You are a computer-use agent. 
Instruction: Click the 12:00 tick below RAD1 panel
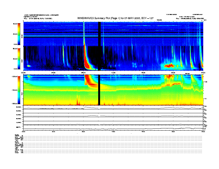tap(113, 73)
